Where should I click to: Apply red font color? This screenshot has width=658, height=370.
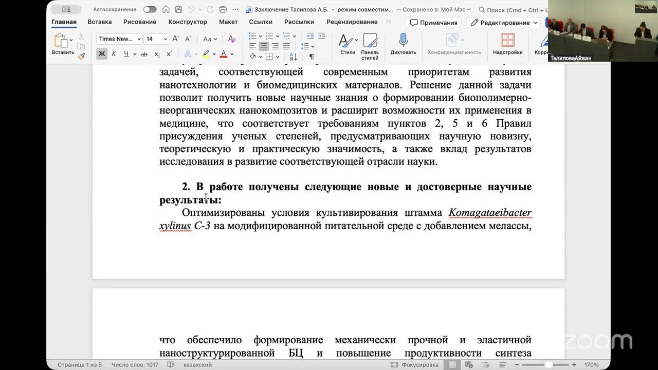coord(224,54)
